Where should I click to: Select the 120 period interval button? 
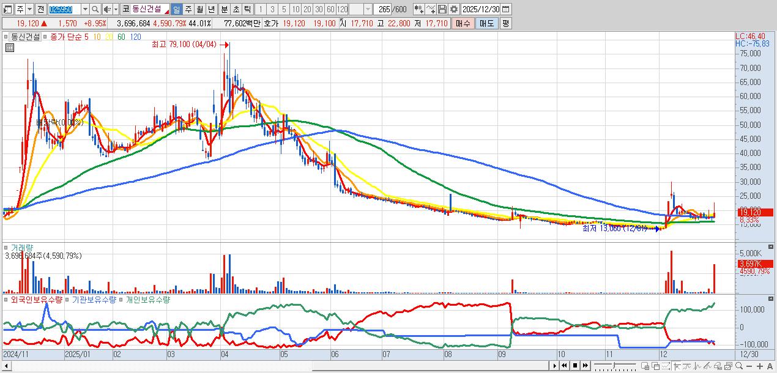343,9
